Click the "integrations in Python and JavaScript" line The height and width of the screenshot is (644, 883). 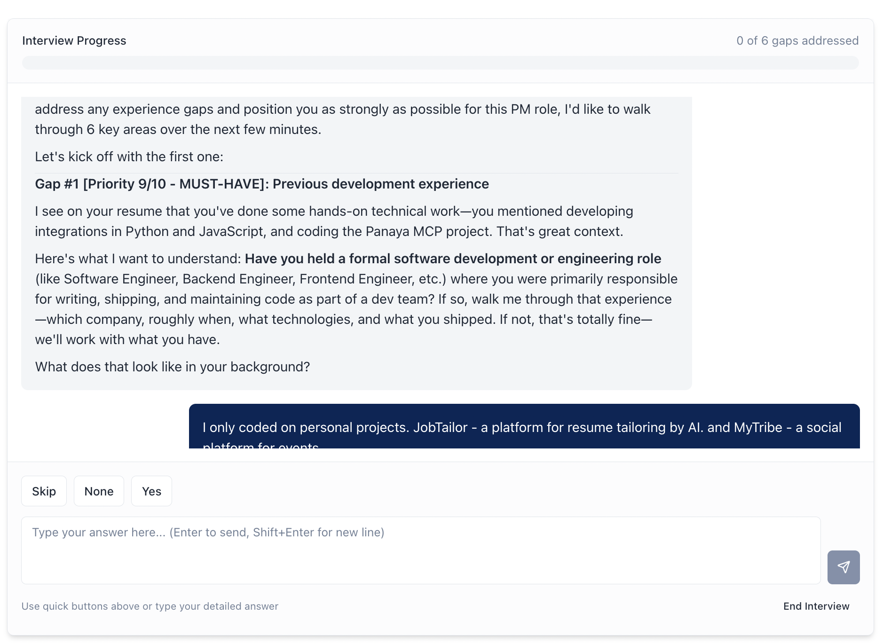(329, 231)
